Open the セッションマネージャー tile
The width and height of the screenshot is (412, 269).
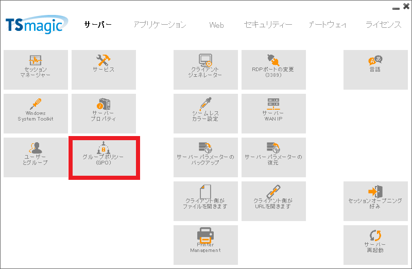point(36,70)
